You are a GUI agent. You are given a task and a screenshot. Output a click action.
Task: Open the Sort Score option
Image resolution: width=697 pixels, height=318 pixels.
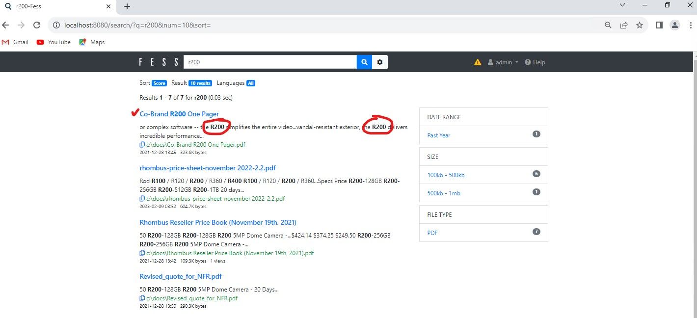click(x=159, y=83)
